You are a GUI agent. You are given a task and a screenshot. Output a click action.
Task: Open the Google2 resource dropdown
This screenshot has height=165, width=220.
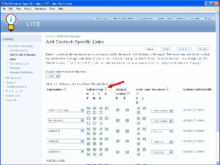(163, 152)
